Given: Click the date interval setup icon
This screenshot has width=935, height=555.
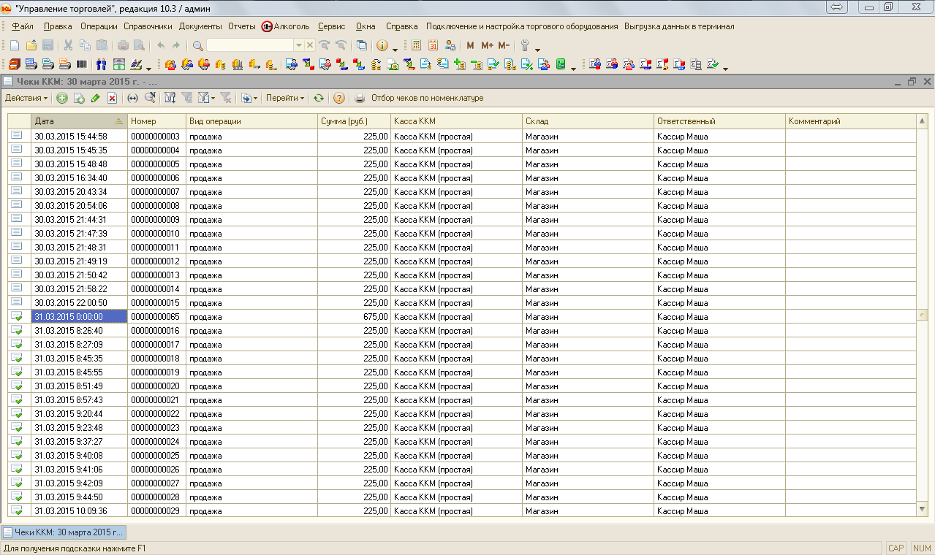Looking at the screenshot, I should 132,98.
